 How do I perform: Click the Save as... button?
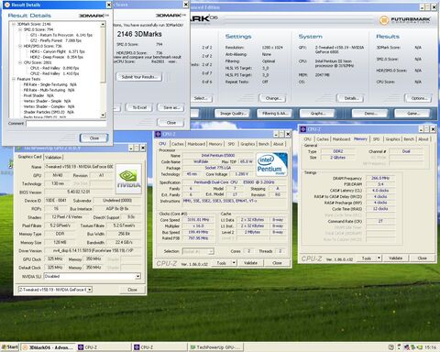pos(171,107)
